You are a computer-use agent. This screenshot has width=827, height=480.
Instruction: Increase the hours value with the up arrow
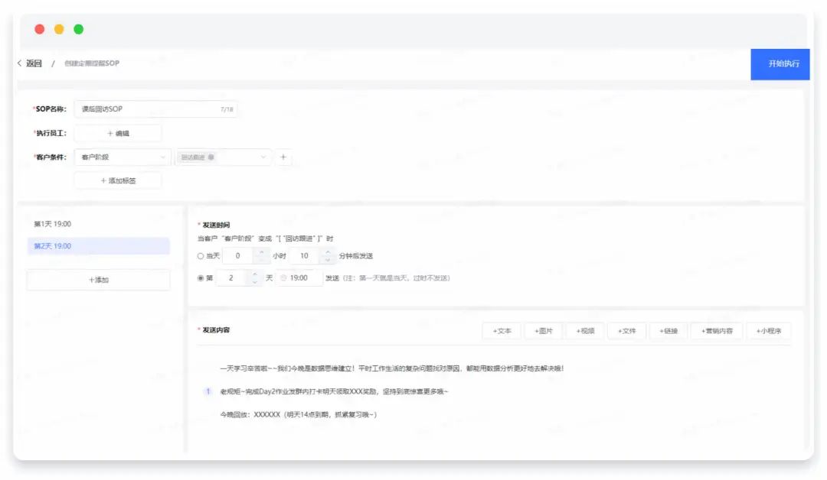click(x=260, y=251)
